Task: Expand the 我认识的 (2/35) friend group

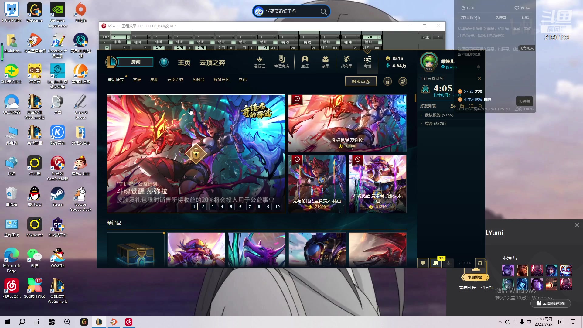Action: (421, 115)
